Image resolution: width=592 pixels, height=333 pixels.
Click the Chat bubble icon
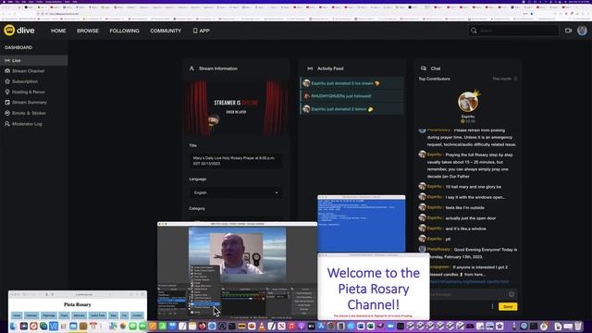pyautogui.click(x=424, y=68)
